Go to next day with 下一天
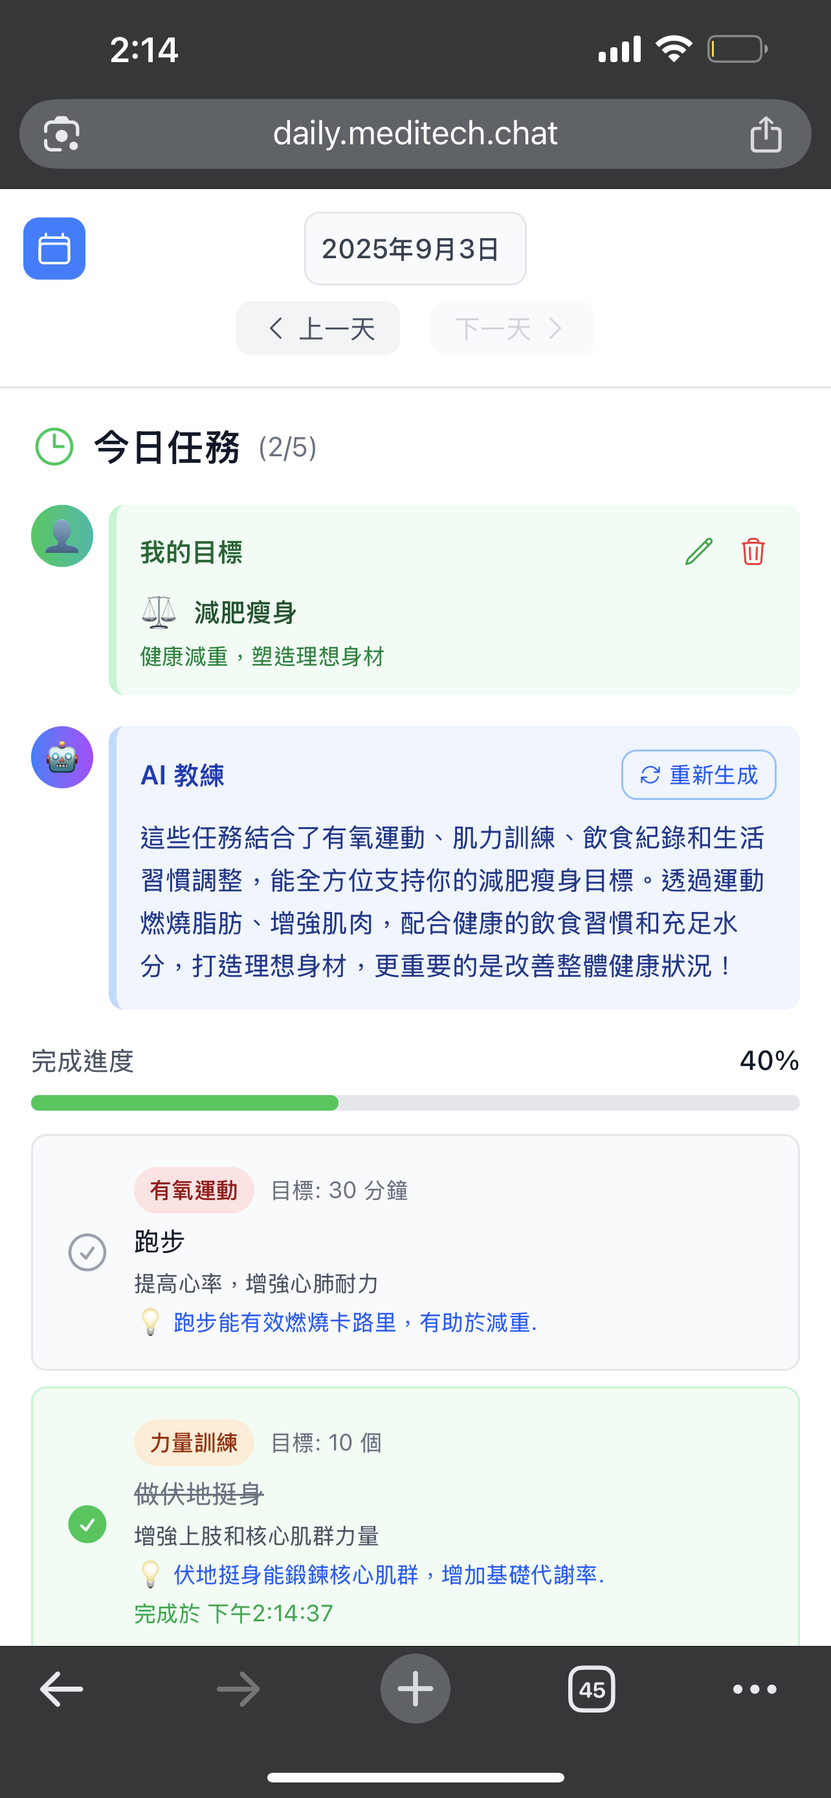Viewport: 831px width, 1798px height. coord(512,328)
